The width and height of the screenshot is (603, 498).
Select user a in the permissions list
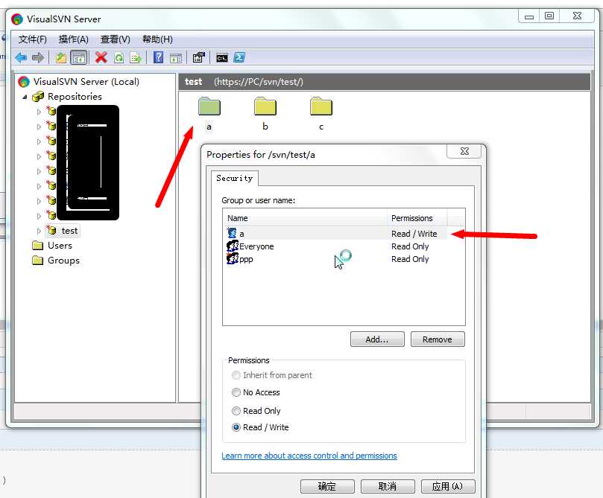coord(336,234)
